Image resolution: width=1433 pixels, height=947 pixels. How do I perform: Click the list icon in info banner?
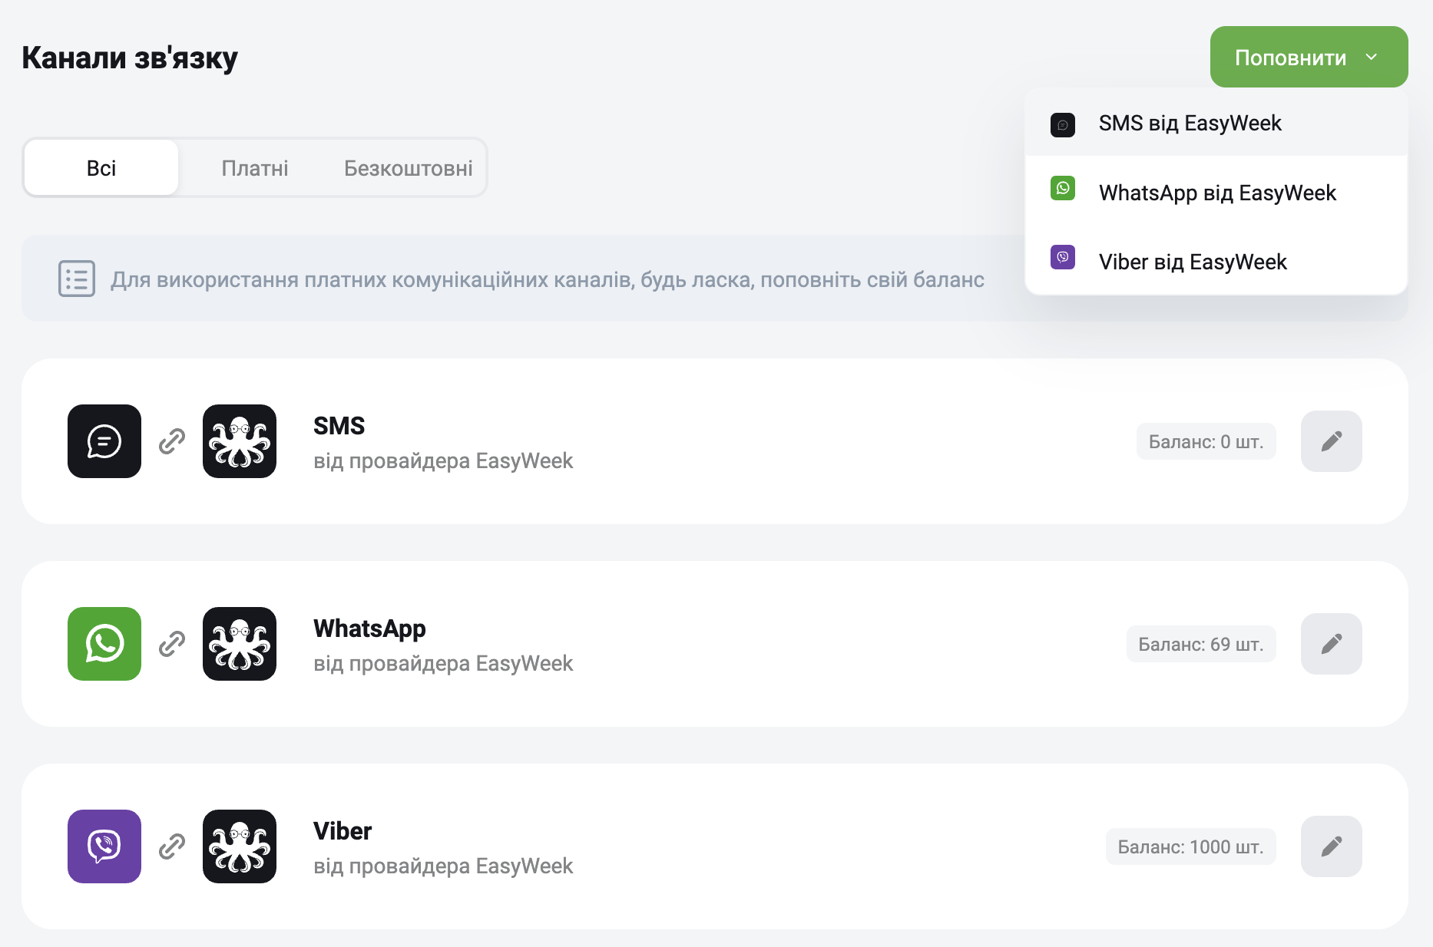tap(77, 279)
